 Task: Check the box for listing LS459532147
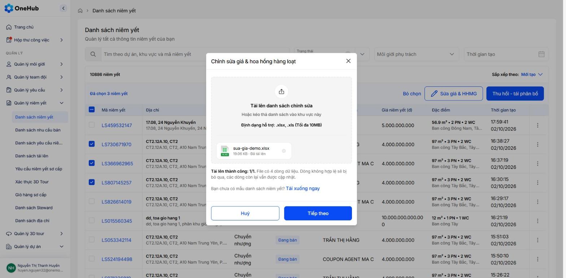(92, 125)
